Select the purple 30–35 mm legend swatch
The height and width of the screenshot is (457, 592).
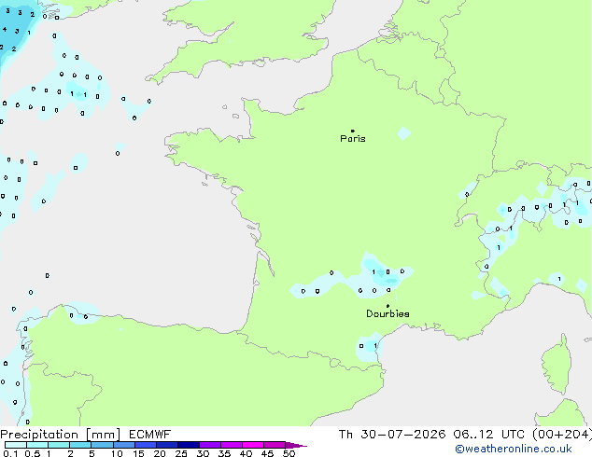pyautogui.click(x=210, y=445)
